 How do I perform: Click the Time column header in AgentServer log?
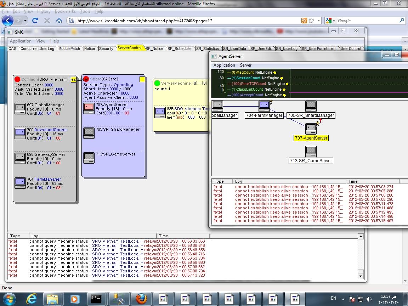click(372, 181)
